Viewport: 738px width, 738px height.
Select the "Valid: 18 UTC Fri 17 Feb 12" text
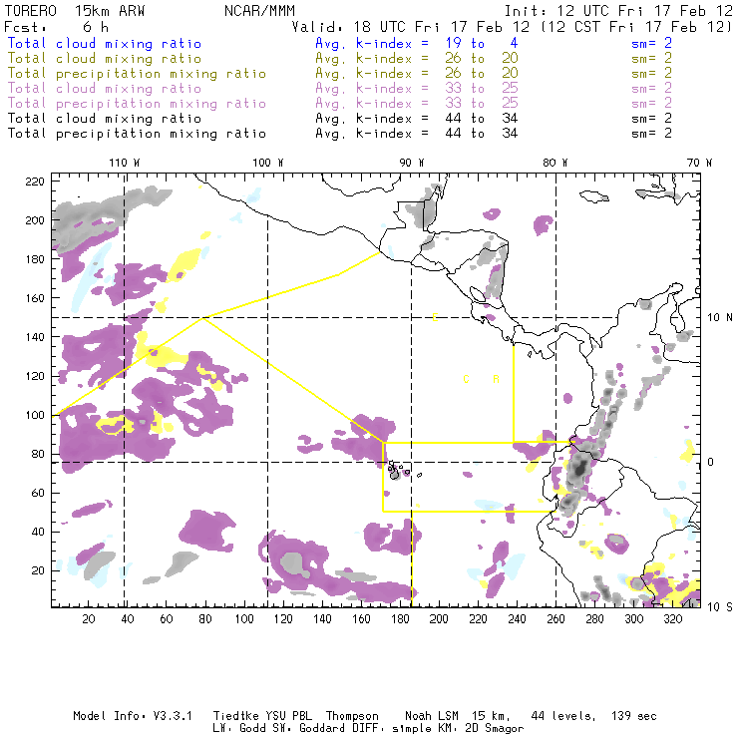[411, 27]
